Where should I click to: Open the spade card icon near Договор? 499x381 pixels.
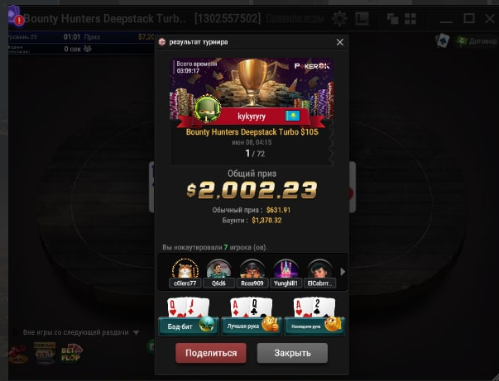coord(443,40)
